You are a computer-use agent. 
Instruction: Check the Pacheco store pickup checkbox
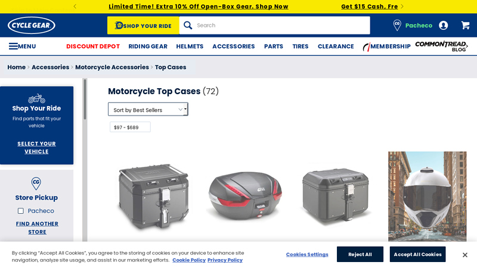(x=21, y=211)
